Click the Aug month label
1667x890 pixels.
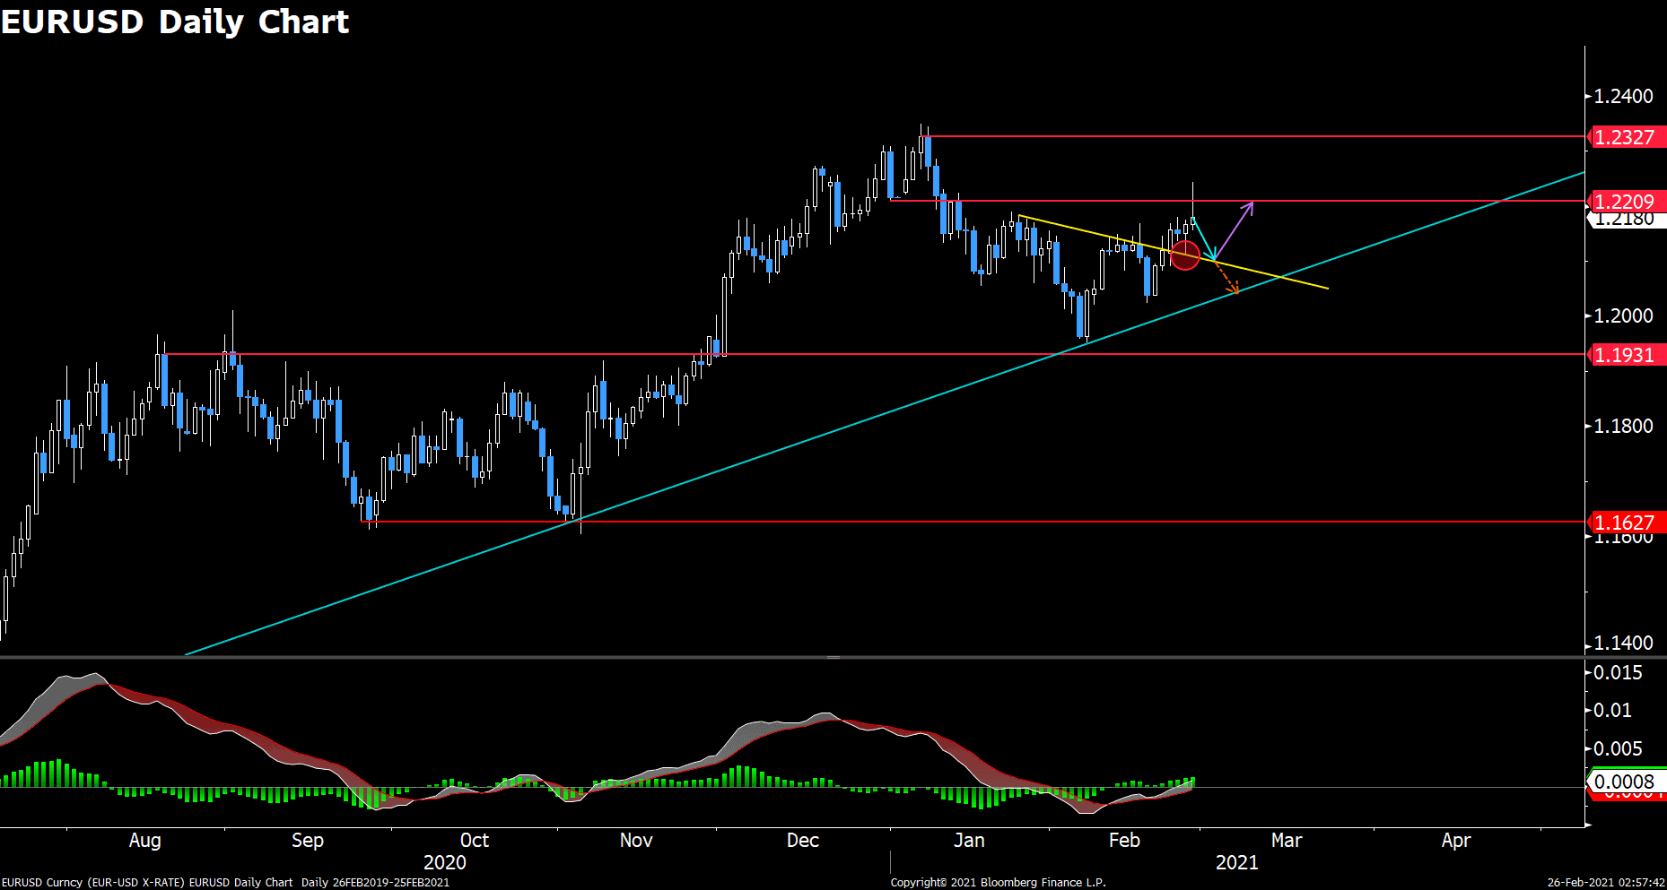(145, 841)
